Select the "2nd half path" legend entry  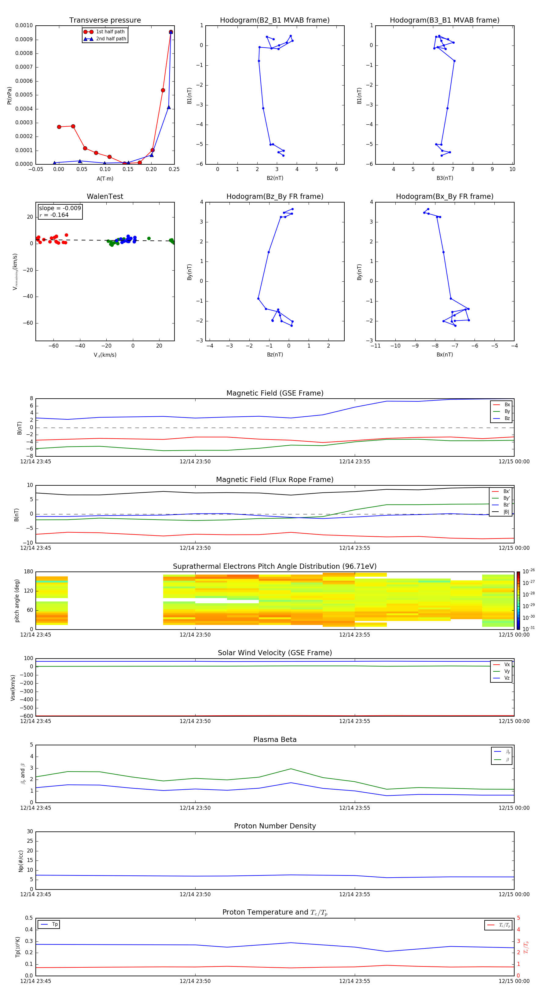click(105, 39)
